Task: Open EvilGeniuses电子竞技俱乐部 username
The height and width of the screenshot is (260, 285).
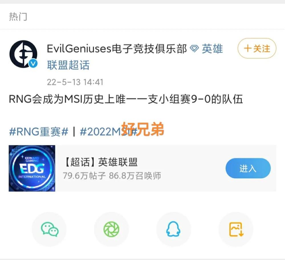Action: coord(117,49)
